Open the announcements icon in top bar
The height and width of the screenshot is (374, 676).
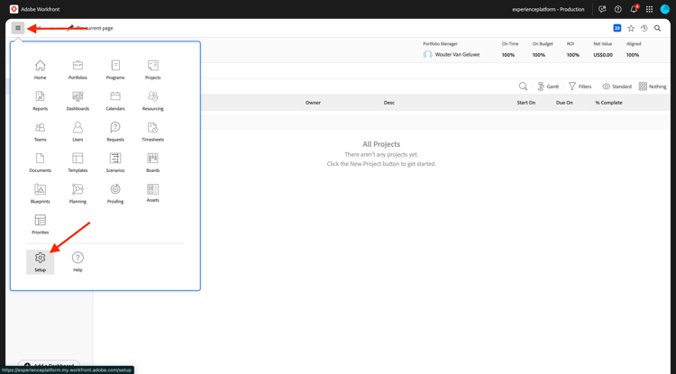click(602, 9)
